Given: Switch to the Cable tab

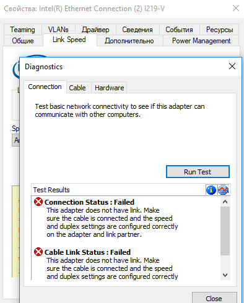Looking at the screenshot, I should (x=77, y=88).
